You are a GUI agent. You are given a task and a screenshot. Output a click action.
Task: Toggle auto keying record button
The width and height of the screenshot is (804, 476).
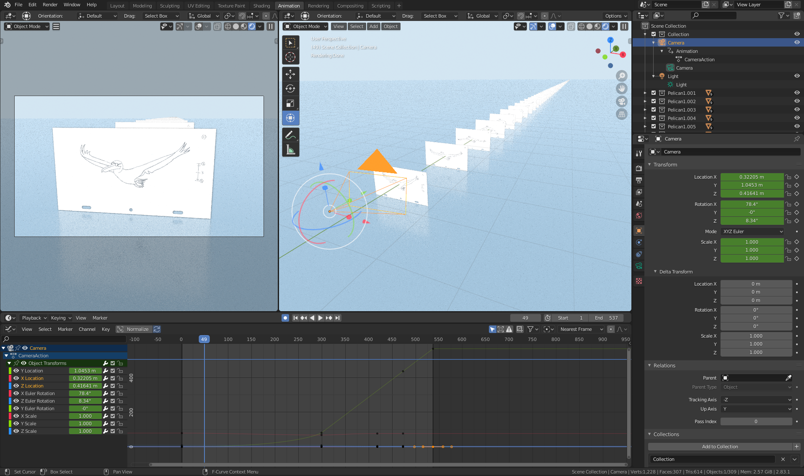click(x=285, y=318)
